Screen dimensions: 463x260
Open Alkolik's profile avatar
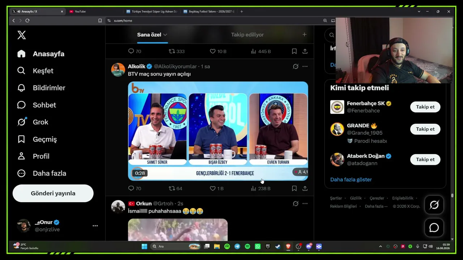click(x=118, y=70)
